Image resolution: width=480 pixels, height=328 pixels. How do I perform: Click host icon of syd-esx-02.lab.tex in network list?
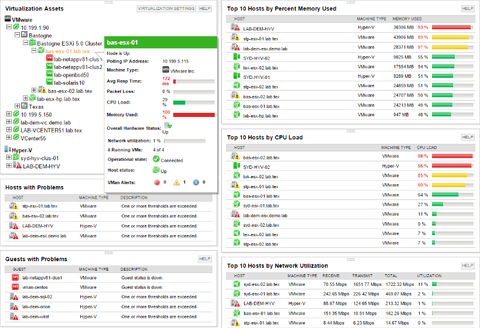pos(236,284)
